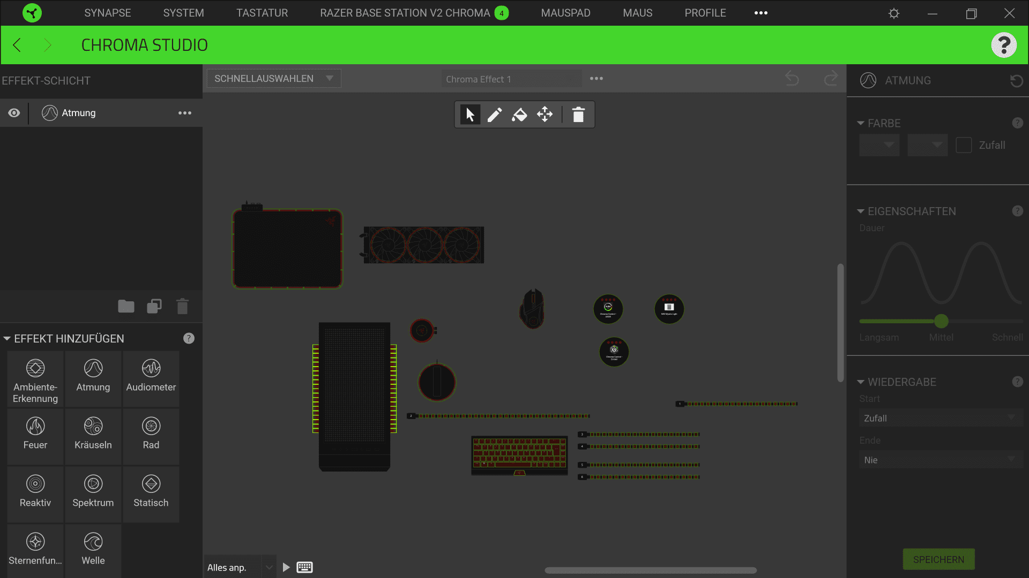Add the Welle effect
1029x578 pixels.
pyautogui.click(x=93, y=551)
